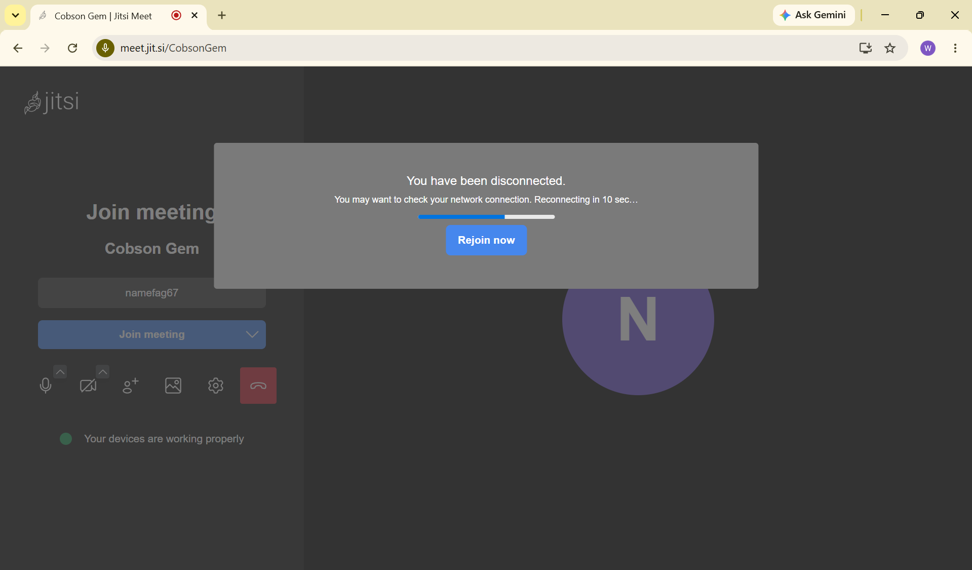Open the tab search dropdown arrow
The width and height of the screenshot is (972, 570).
click(x=16, y=16)
